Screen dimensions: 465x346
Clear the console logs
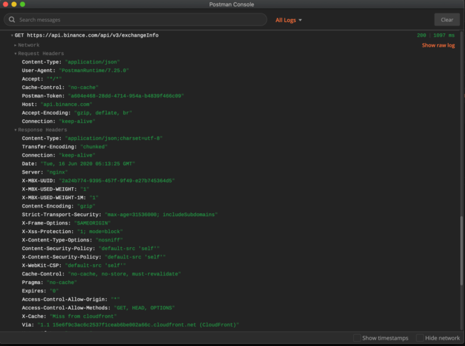click(x=446, y=20)
